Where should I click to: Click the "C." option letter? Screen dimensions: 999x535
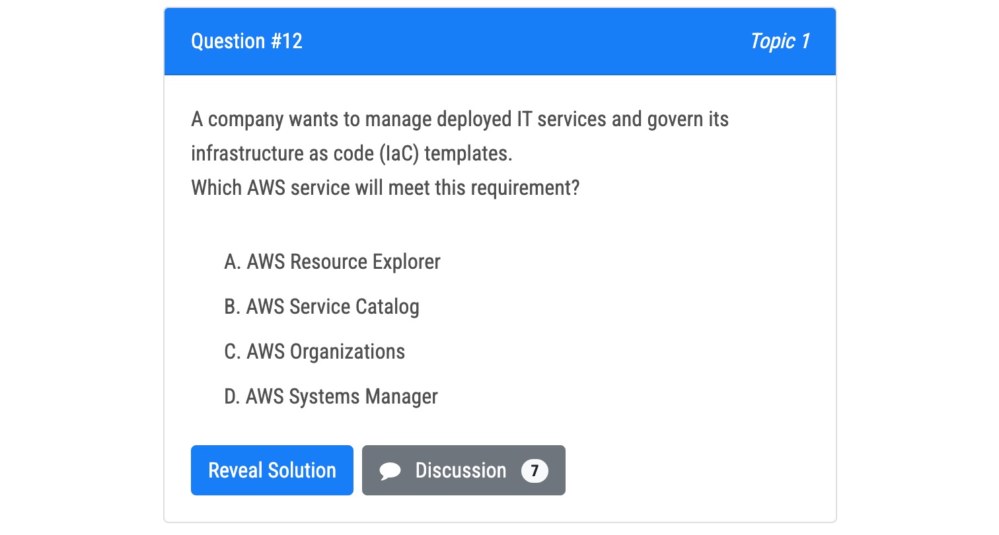(233, 351)
